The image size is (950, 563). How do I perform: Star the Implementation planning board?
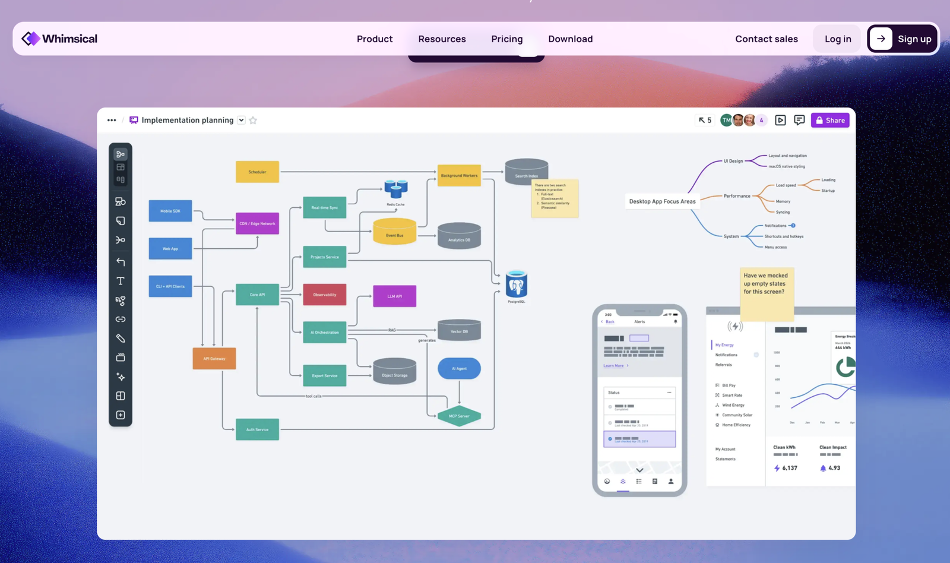[x=253, y=121]
